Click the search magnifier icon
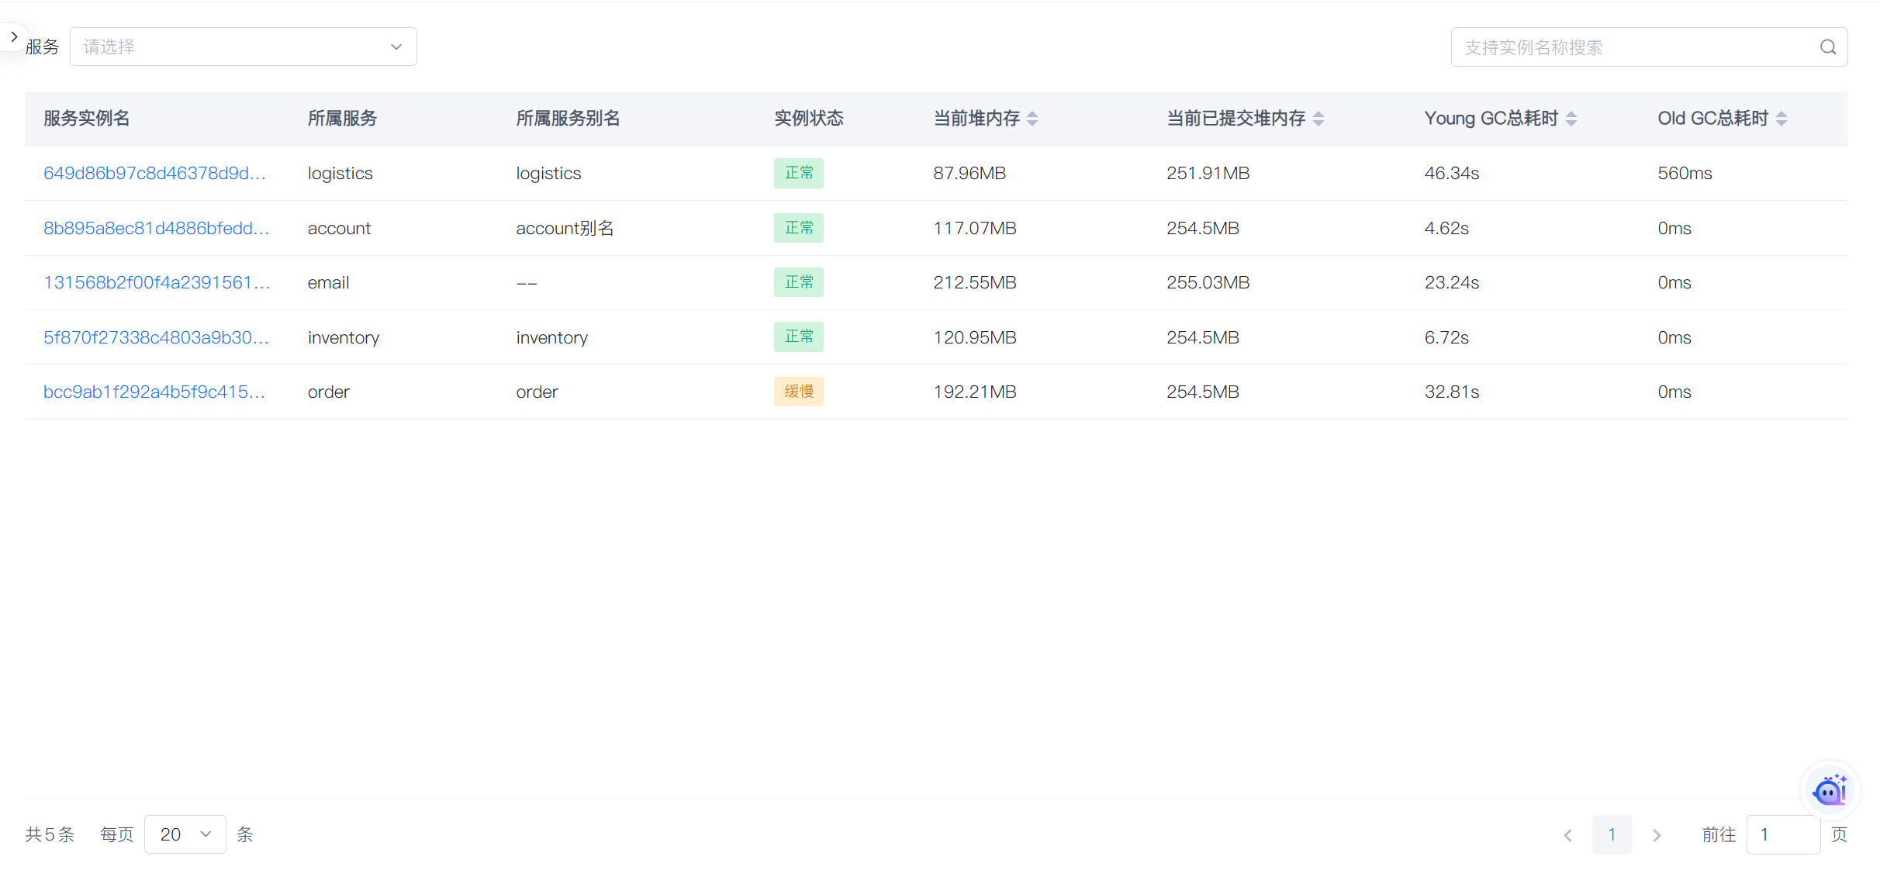The image size is (1880, 870). pos(1828,47)
